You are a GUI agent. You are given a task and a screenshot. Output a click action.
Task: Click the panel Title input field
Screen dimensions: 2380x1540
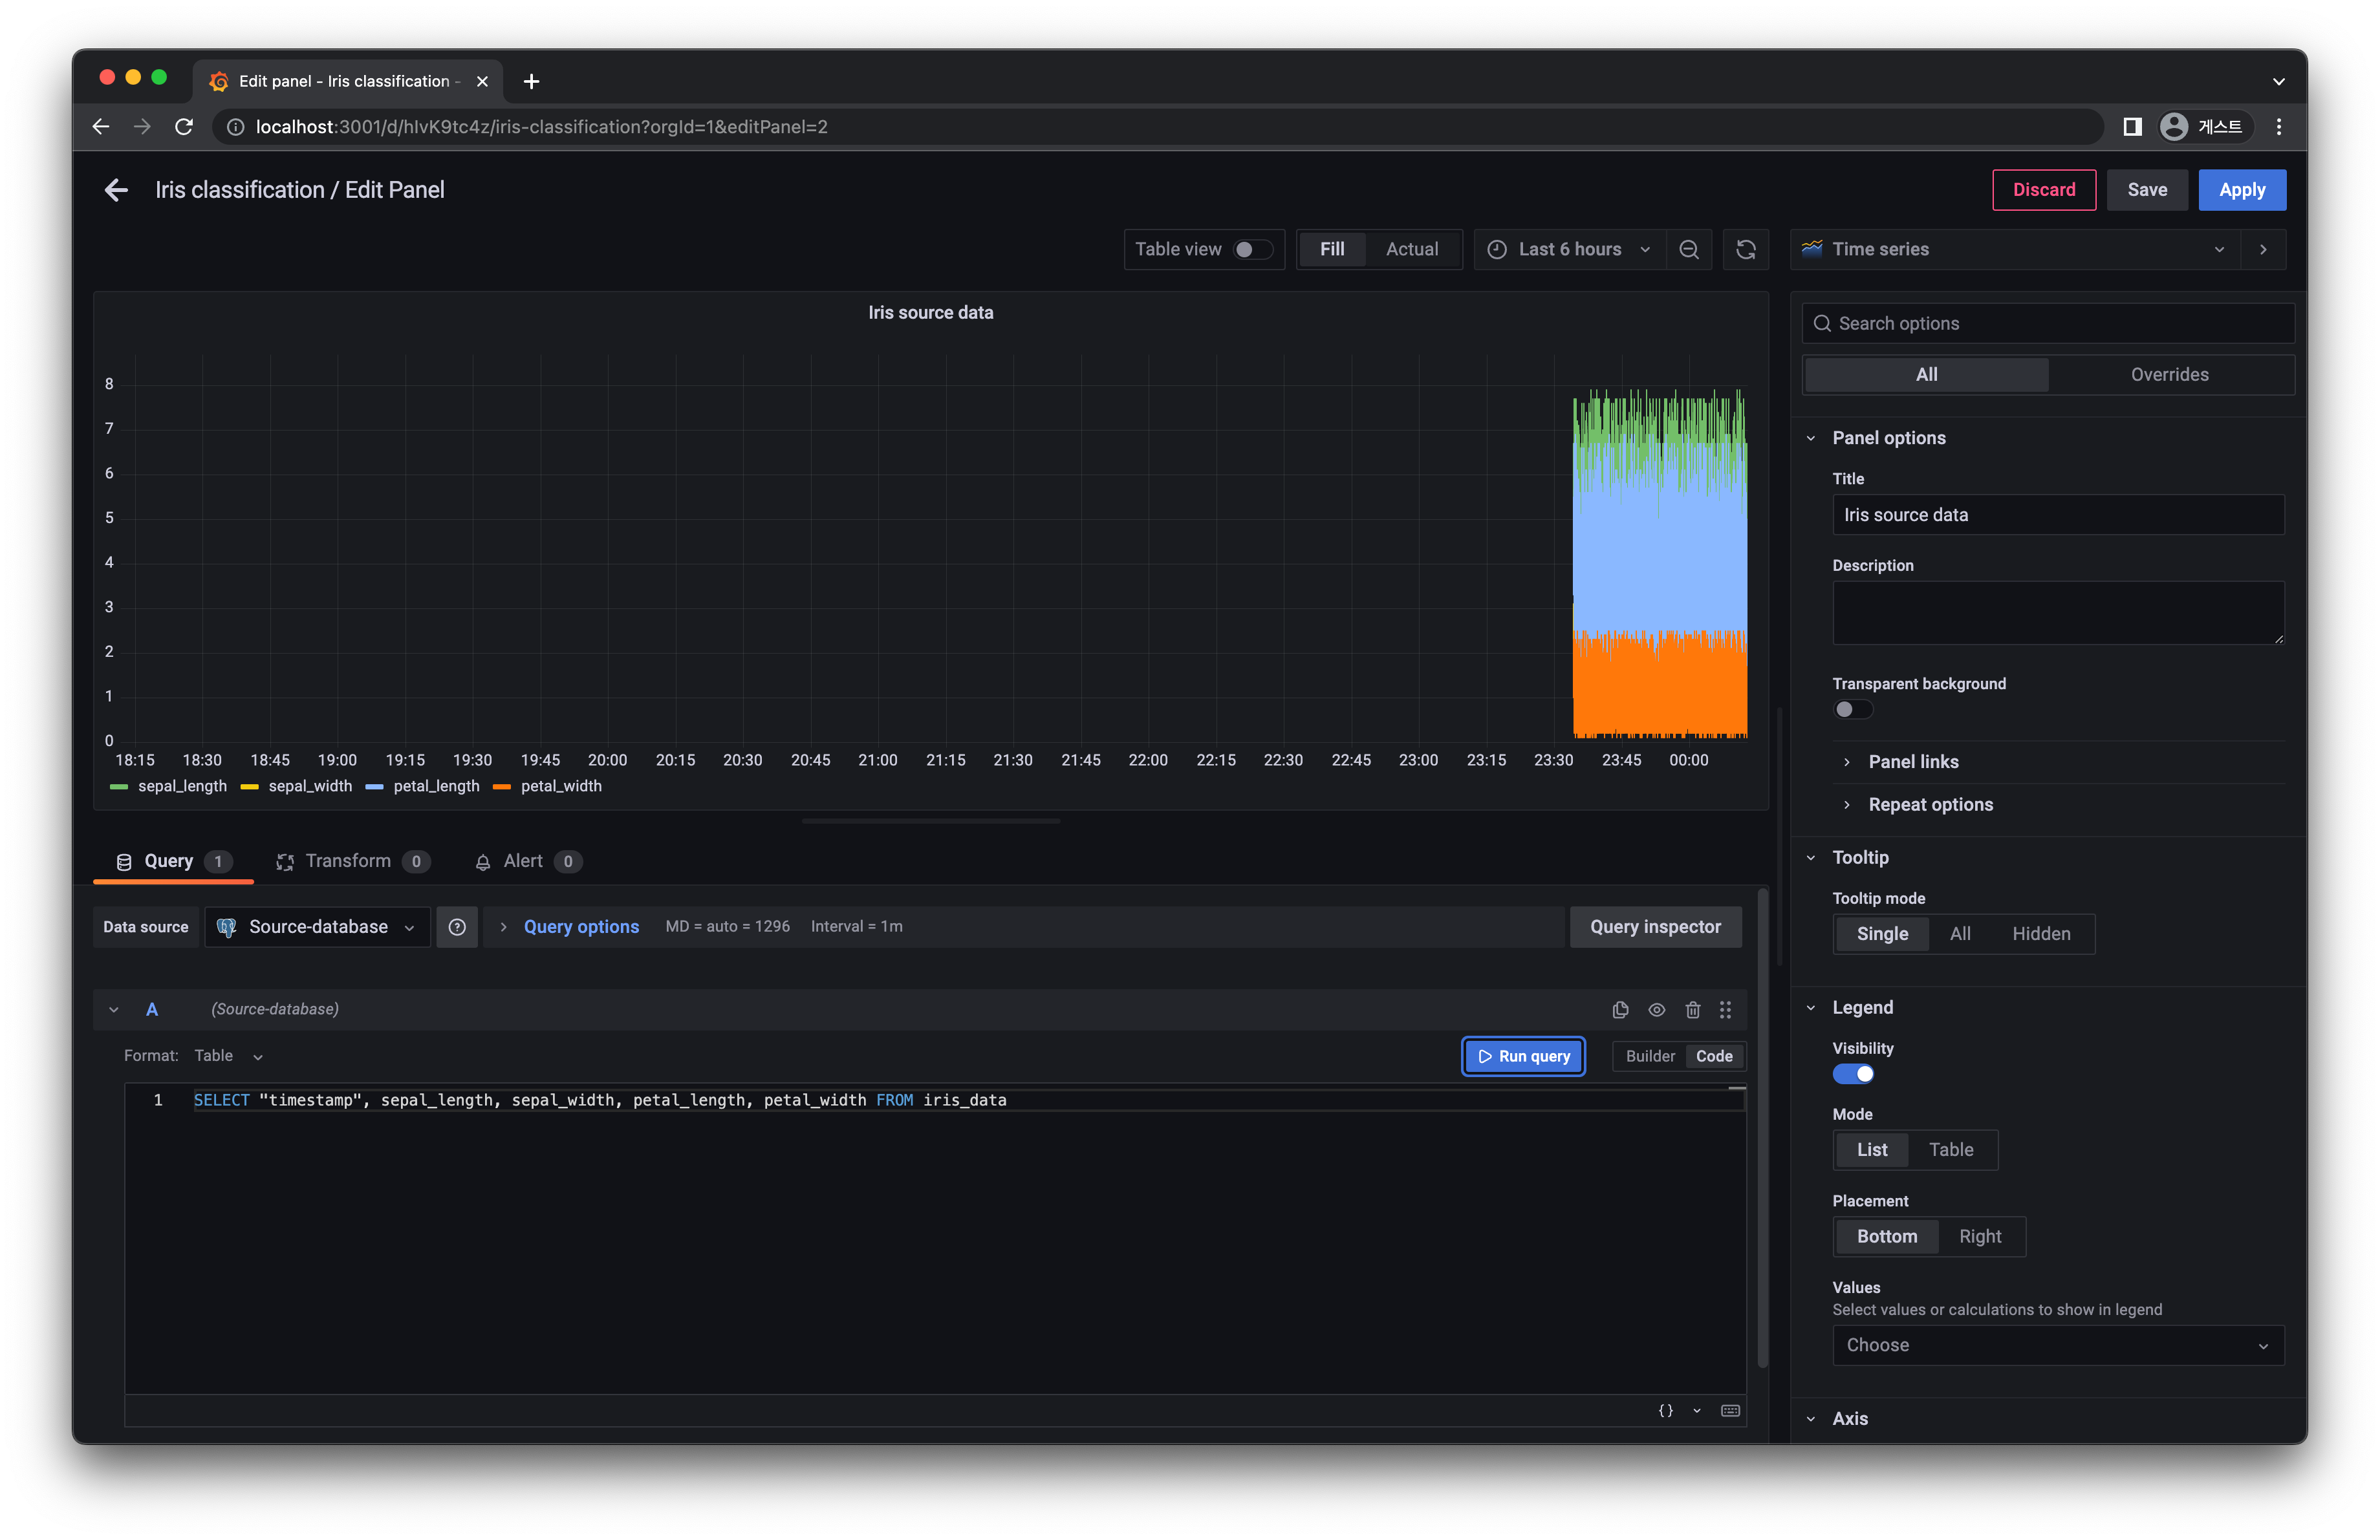click(2057, 516)
